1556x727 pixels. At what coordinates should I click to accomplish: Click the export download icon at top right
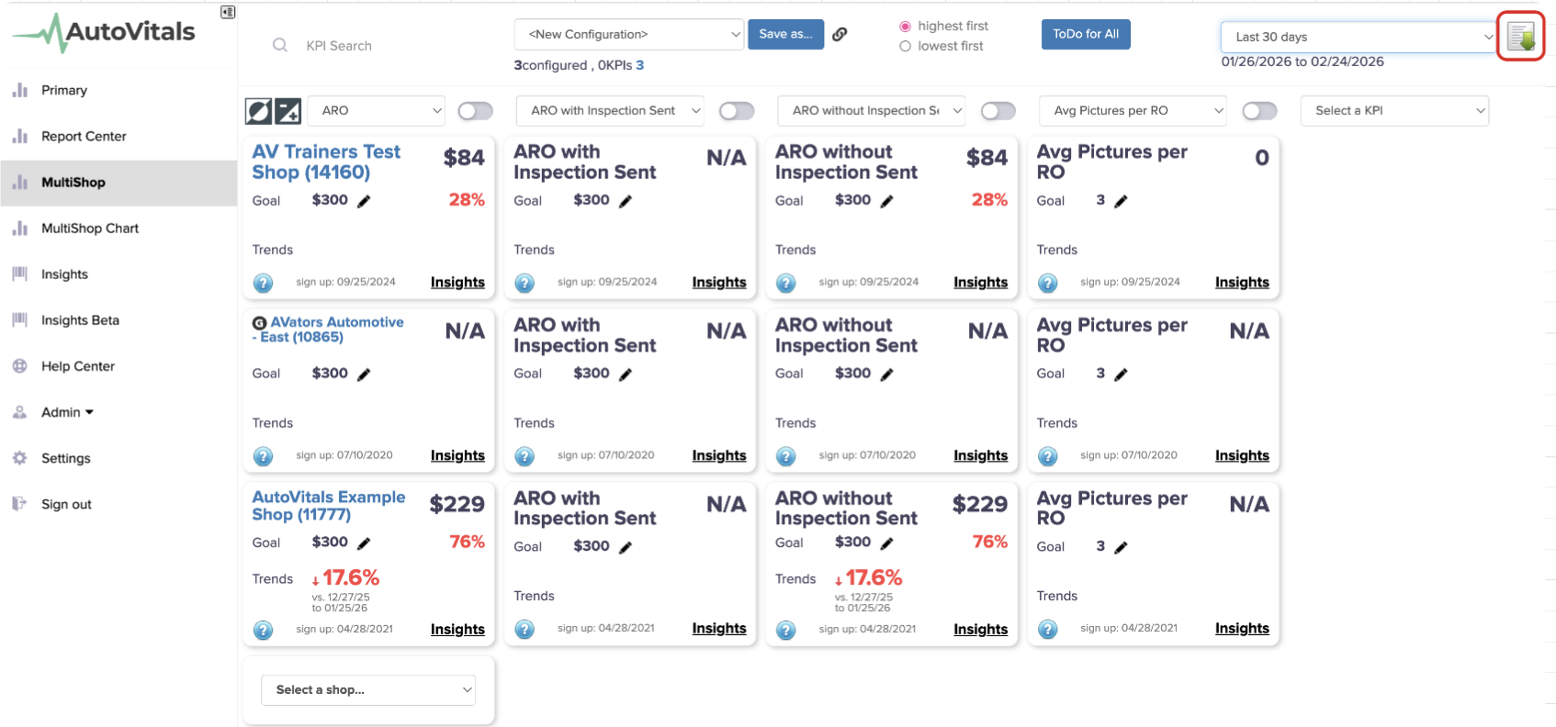tap(1521, 37)
